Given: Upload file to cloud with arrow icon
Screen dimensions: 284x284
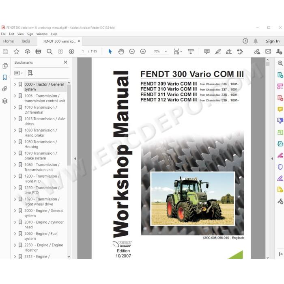Looking at the screenshot, I should (x=27, y=52).
